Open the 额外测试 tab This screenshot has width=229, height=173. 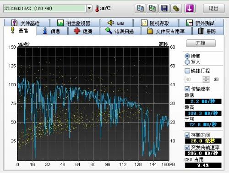coord(201,23)
